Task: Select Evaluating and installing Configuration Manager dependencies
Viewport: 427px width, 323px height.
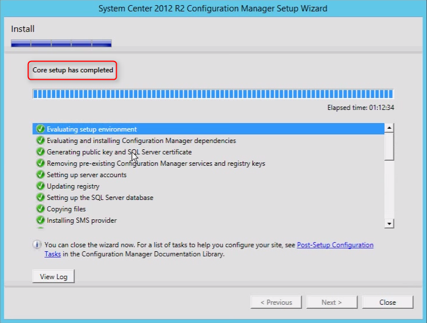Action: [x=208, y=140]
